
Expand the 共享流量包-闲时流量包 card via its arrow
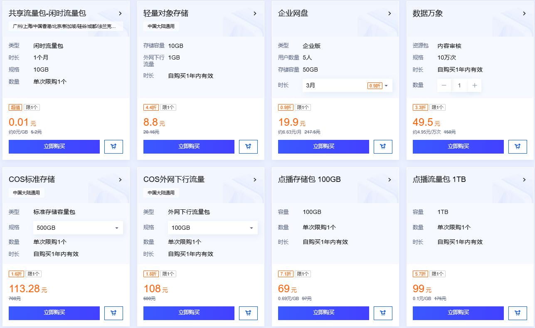coord(121,13)
